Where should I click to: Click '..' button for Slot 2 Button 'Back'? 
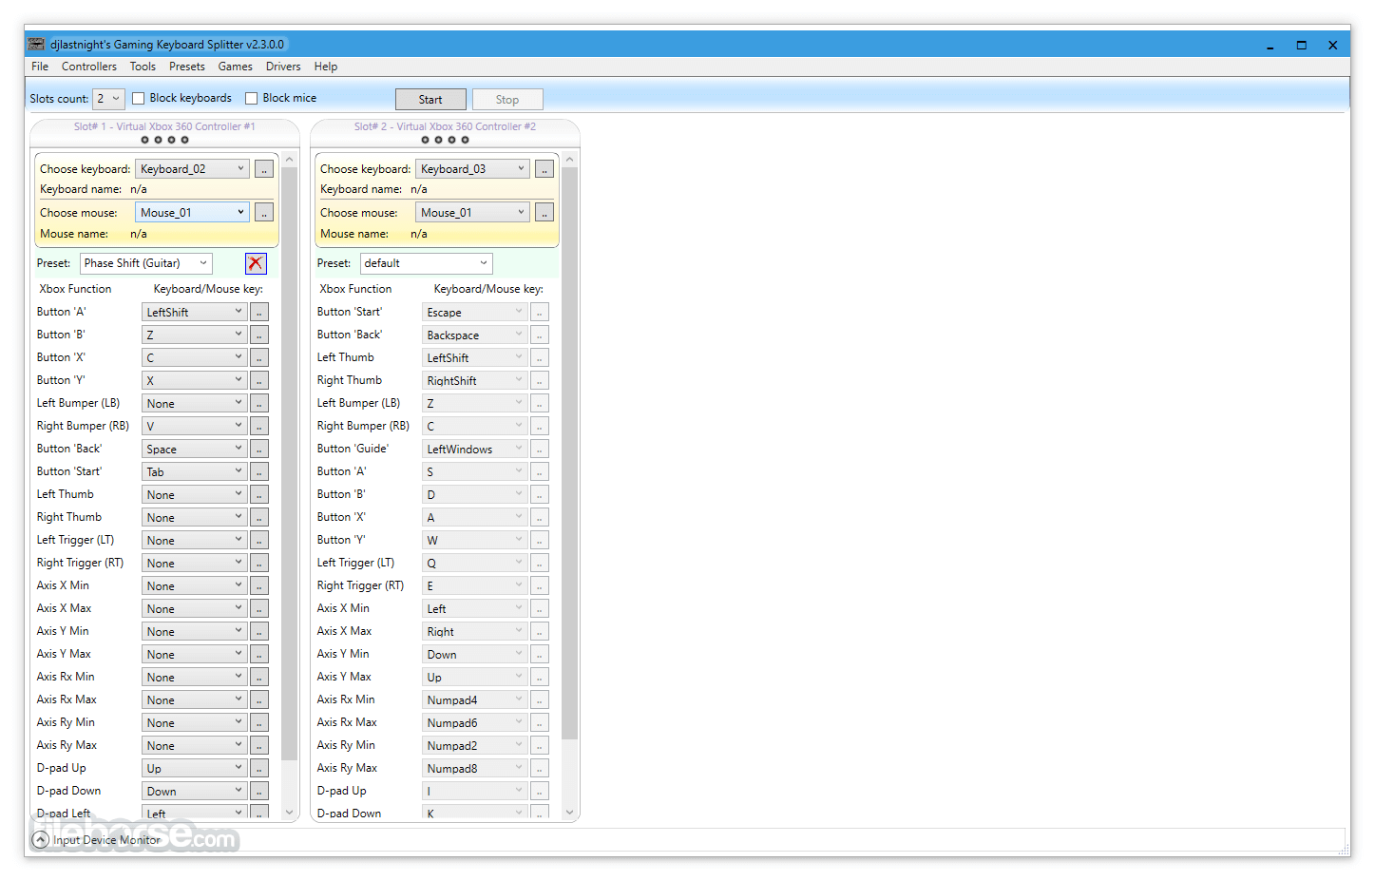click(x=540, y=335)
